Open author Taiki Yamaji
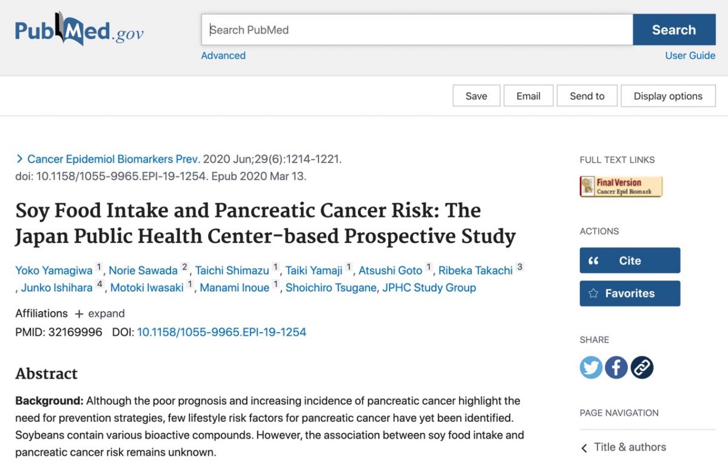728x463 pixels. click(x=314, y=271)
